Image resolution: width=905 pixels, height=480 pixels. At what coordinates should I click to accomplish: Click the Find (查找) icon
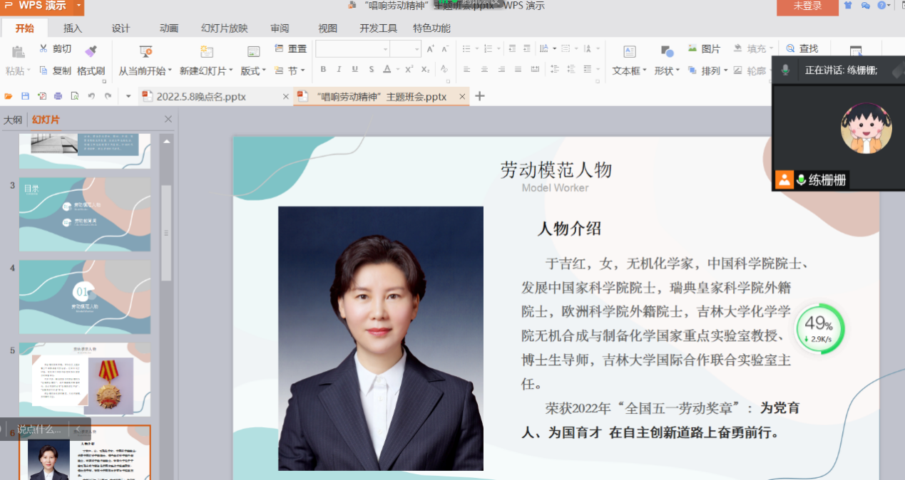(x=790, y=48)
